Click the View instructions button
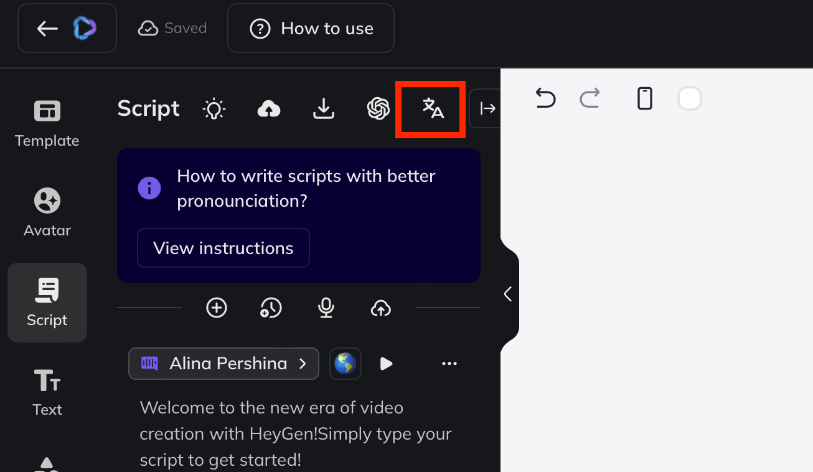 pos(223,248)
